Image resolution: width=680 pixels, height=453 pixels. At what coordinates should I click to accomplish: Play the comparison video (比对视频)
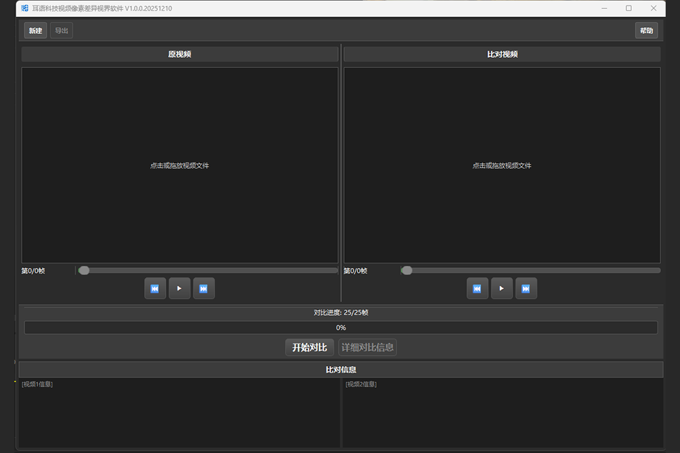click(x=501, y=288)
